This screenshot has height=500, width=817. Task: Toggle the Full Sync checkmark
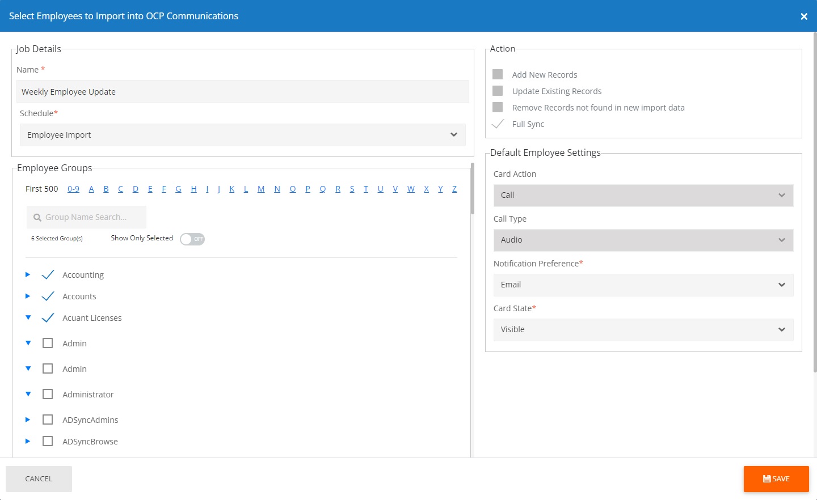point(498,124)
